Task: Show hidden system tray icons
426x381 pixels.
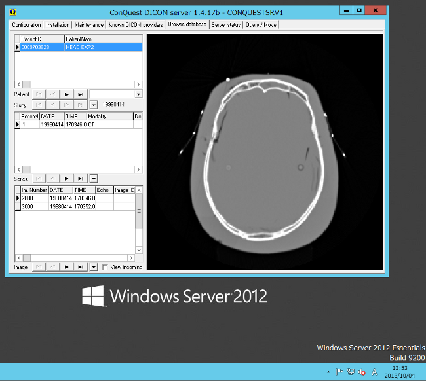Action: (328, 372)
